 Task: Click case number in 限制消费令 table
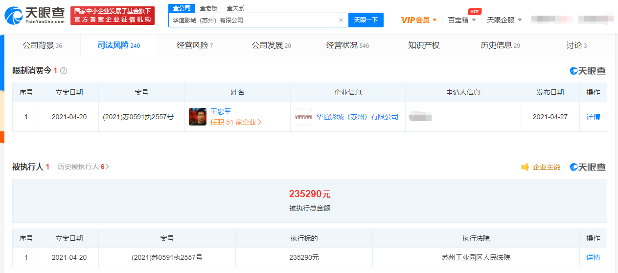pyautogui.click(x=138, y=117)
